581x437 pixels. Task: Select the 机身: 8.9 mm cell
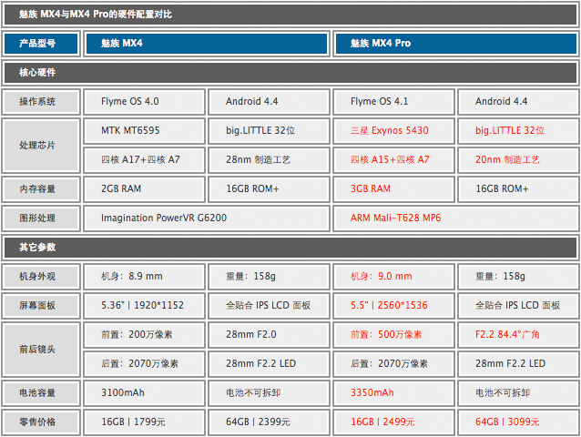(144, 276)
